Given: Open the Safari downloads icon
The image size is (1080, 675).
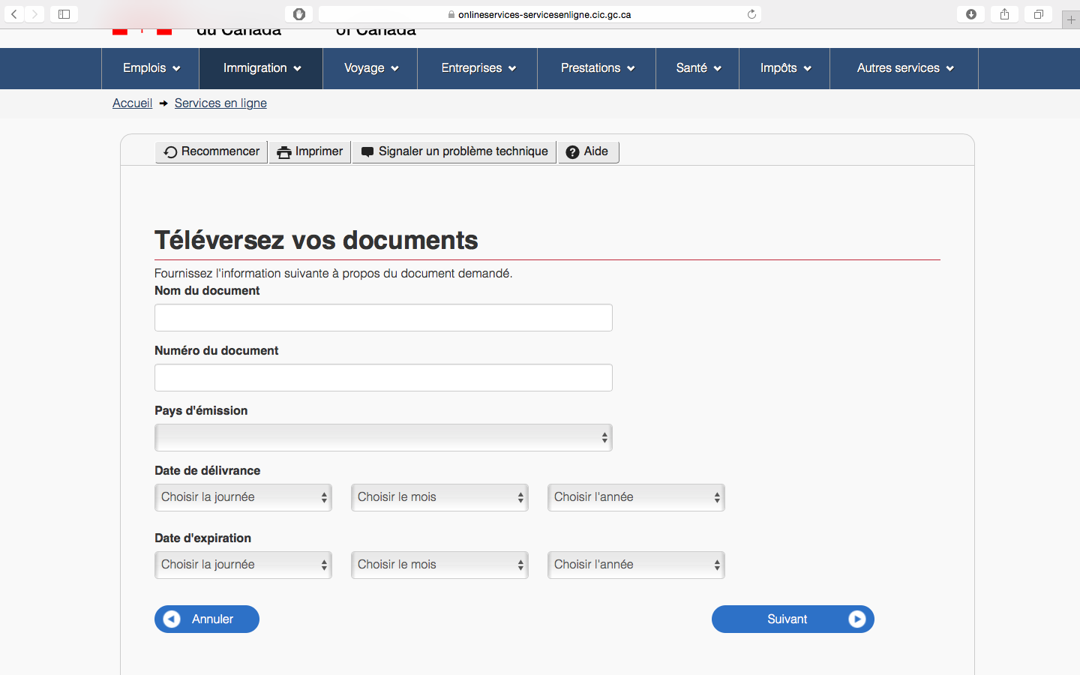Looking at the screenshot, I should (x=971, y=14).
